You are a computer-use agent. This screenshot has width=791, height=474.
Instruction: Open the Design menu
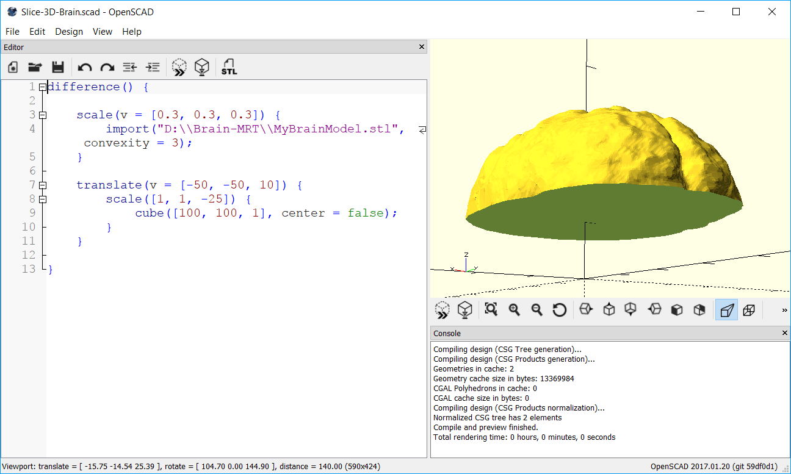(x=69, y=32)
